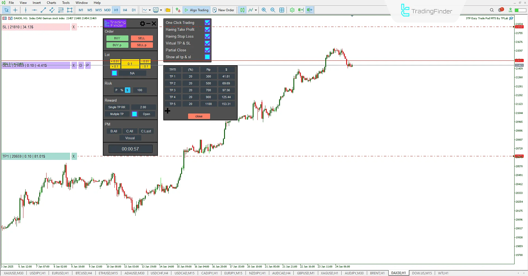Viewport: 528px width, 276px height.
Task: Open the chart type dropdown
Action: (x=149, y=10)
